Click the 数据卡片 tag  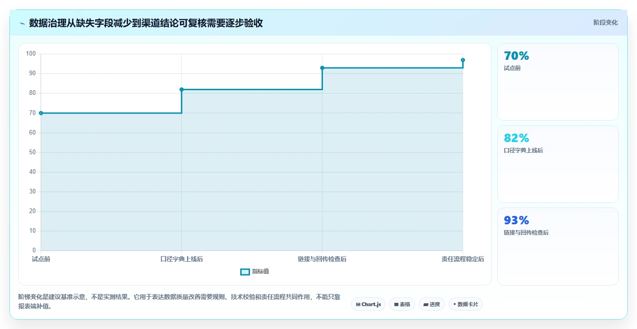point(465,304)
